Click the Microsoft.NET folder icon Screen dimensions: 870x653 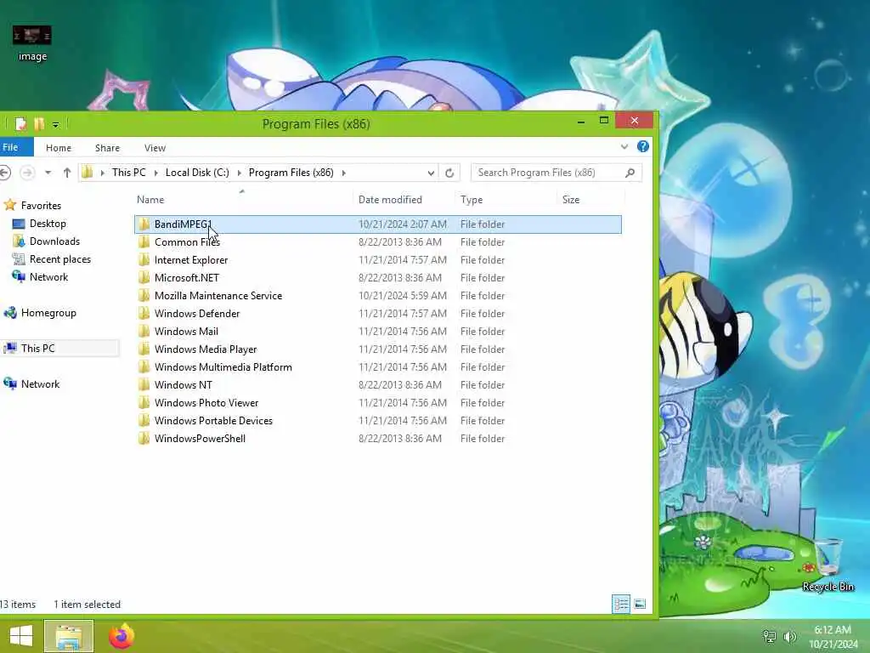(144, 278)
